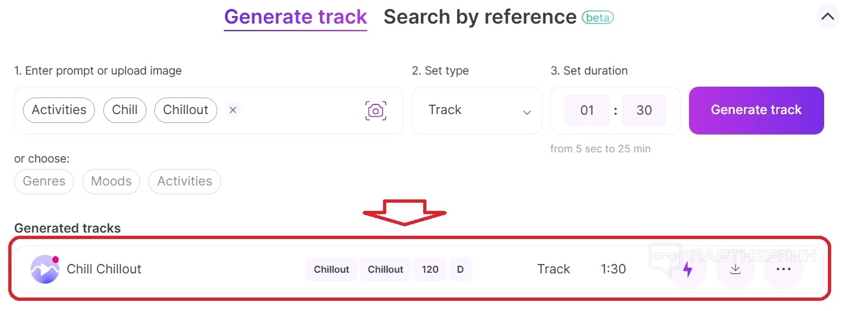Click the 120 BPM tag on track
The image size is (849, 311).
pos(430,270)
